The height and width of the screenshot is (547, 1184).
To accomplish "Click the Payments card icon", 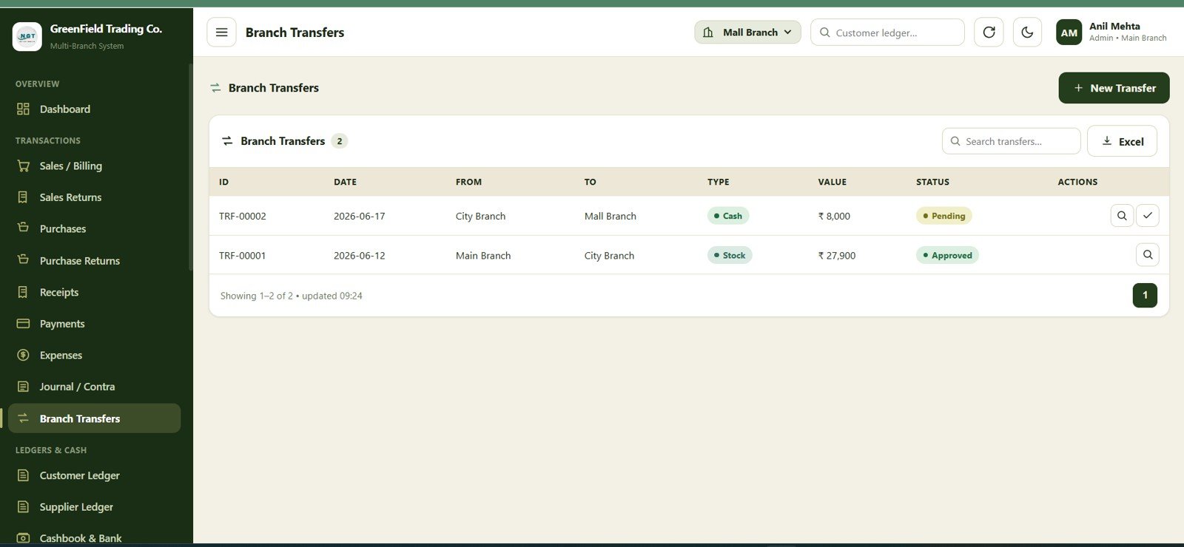I will click(23, 324).
